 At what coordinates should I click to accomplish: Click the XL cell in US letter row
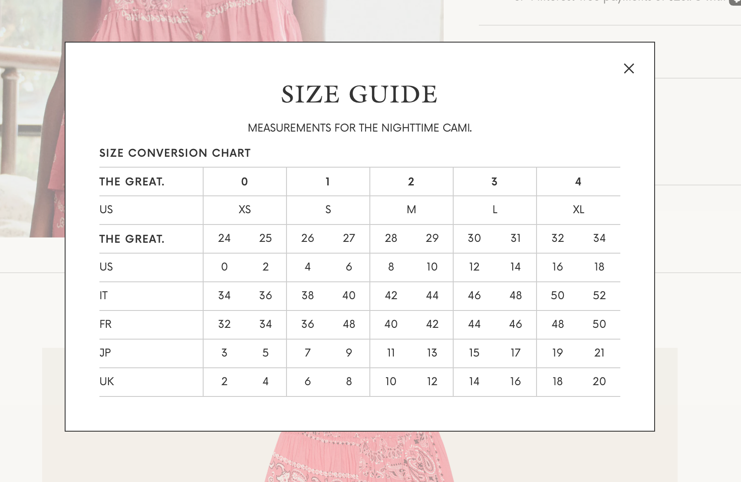coord(578,209)
